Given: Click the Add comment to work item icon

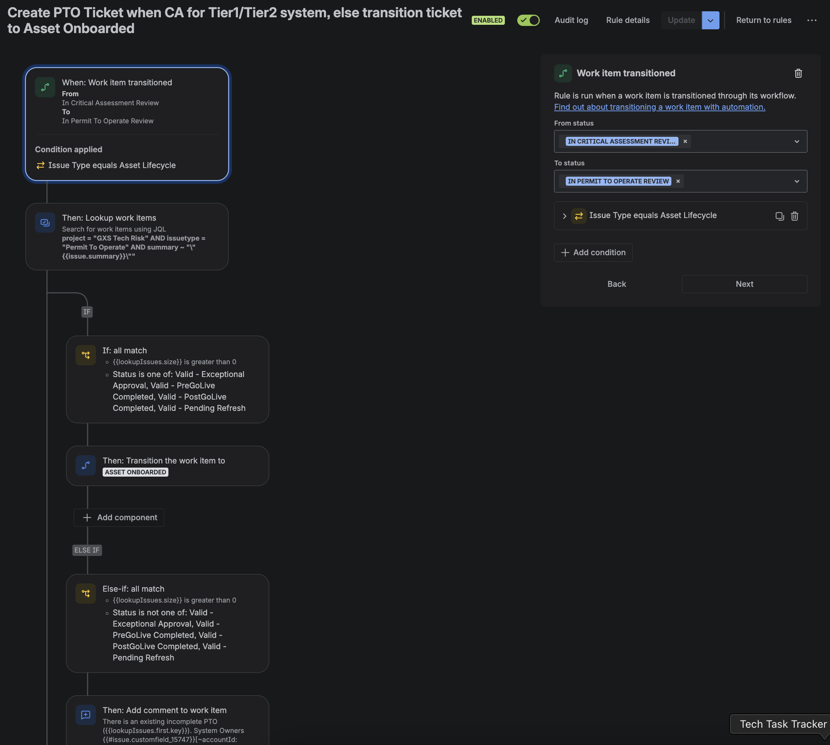Looking at the screenshot, I should click(86, 715).
